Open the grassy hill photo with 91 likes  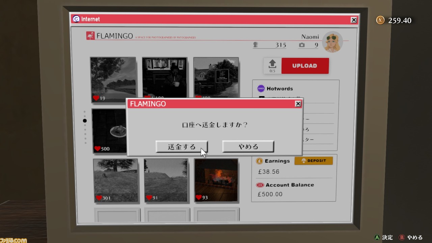[x=166, y=180]
